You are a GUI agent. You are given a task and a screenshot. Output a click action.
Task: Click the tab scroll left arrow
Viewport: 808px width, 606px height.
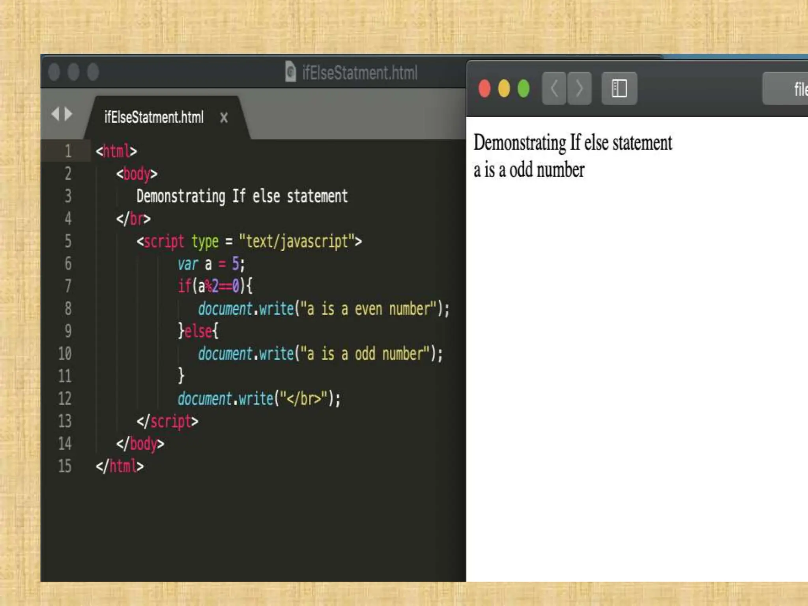56,114
